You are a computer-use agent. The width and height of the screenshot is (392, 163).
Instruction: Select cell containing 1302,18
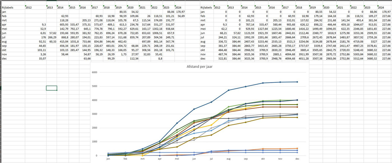click(157, 29)
